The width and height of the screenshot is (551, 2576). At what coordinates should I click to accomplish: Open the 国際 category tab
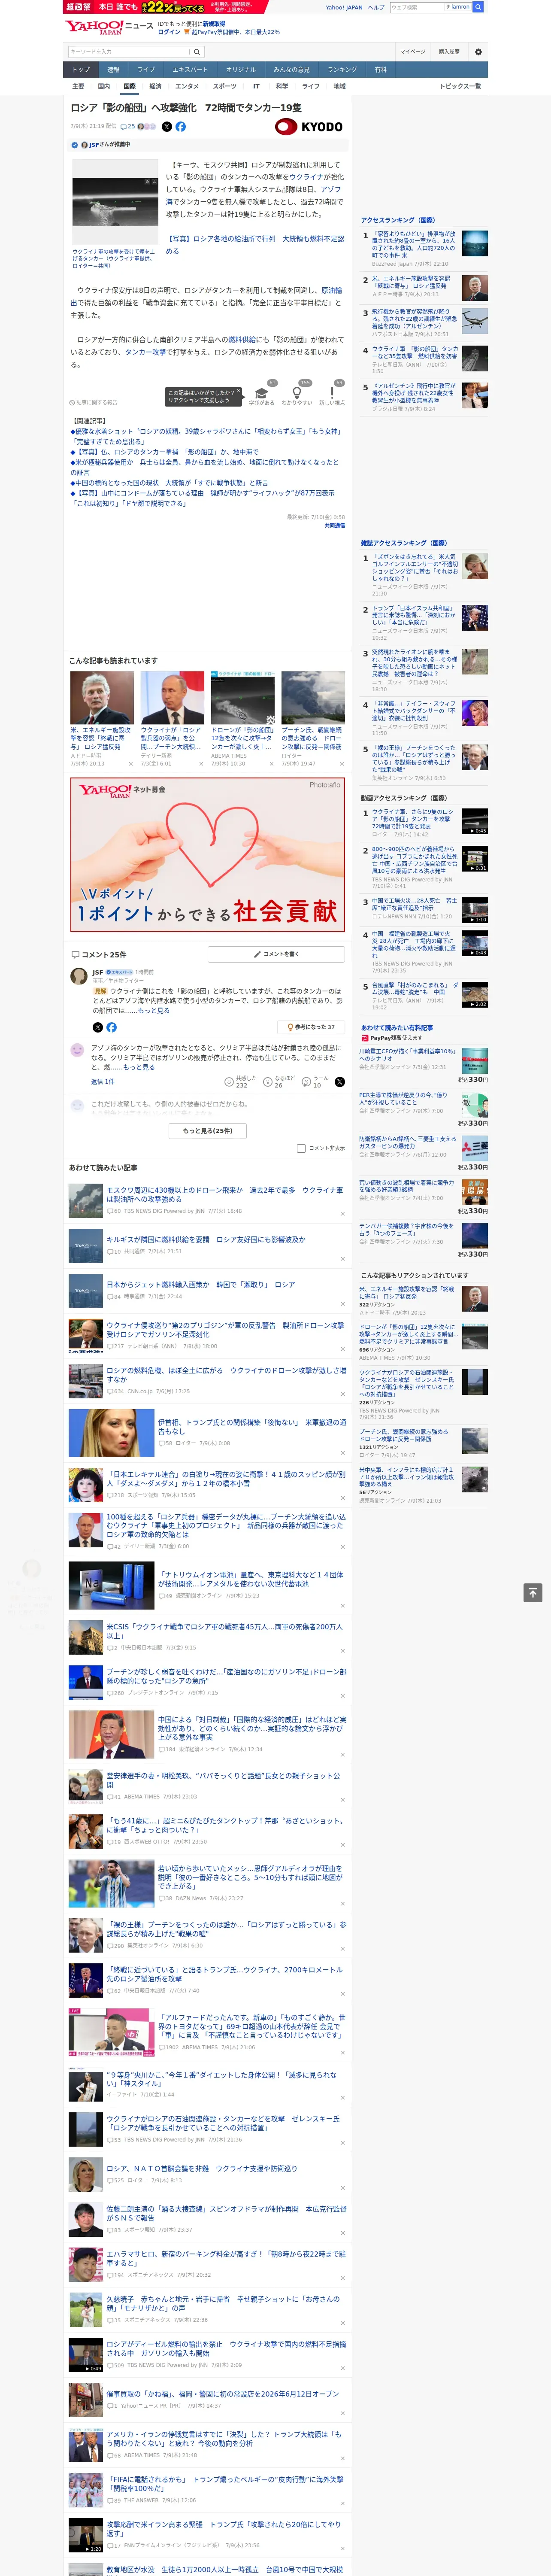click(129, 86)
